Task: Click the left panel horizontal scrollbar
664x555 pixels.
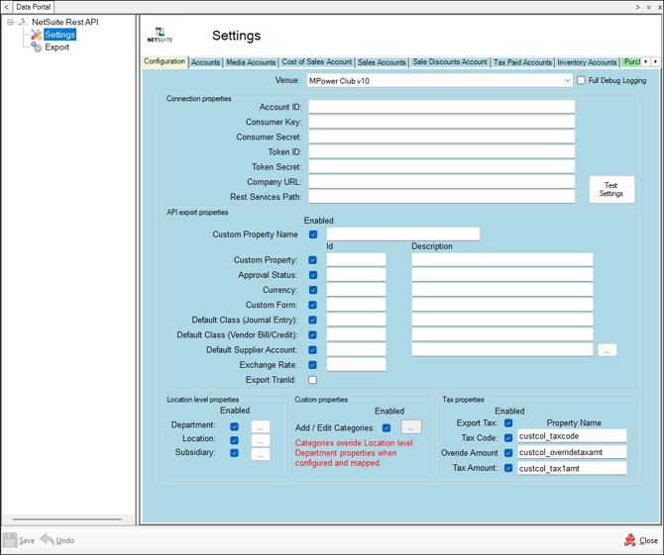Action: [x=67, y=519]
